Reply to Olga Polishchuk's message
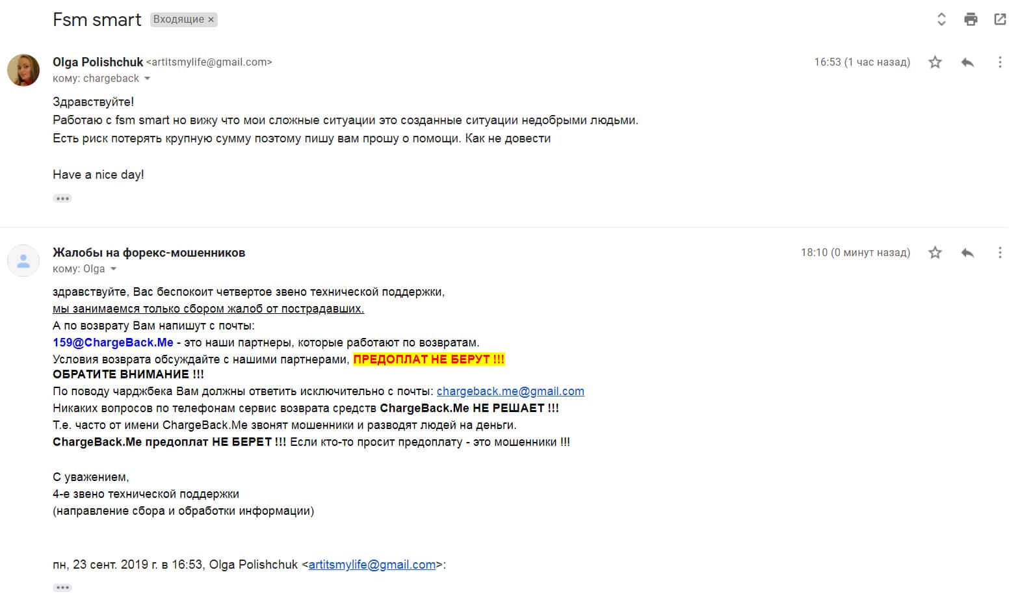 tap(967, 62)
